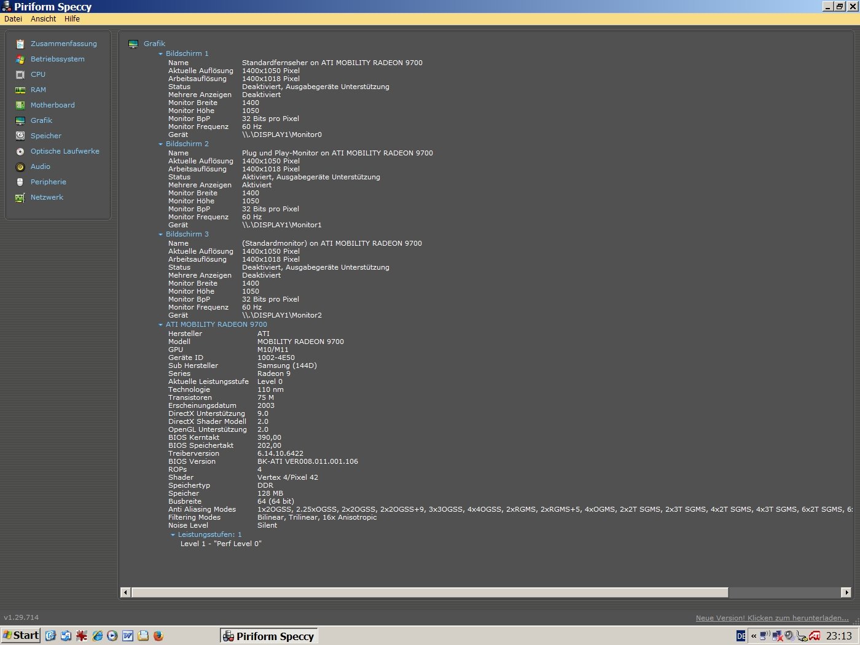
Task: Click the wireless network tray icon
Action: click(765, 636)
